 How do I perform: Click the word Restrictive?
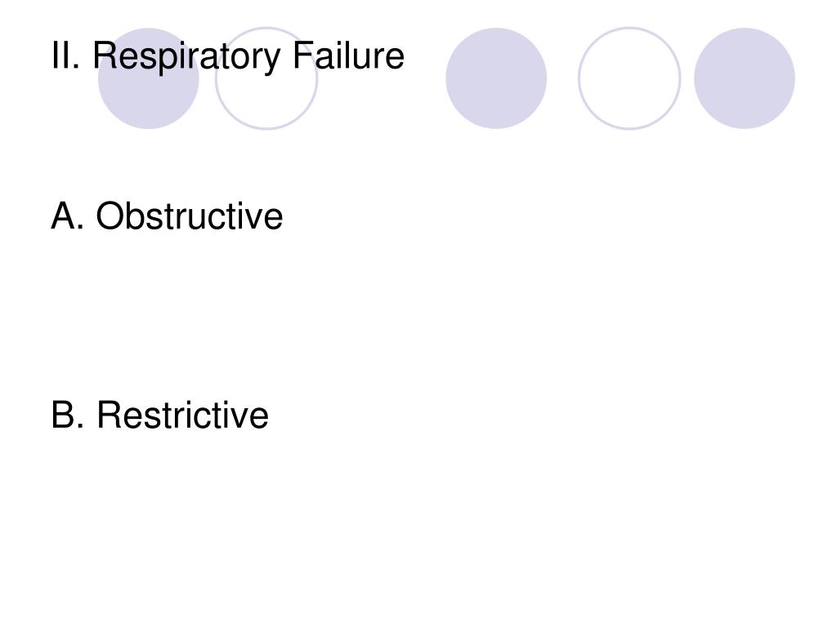[x=182, y=415]
